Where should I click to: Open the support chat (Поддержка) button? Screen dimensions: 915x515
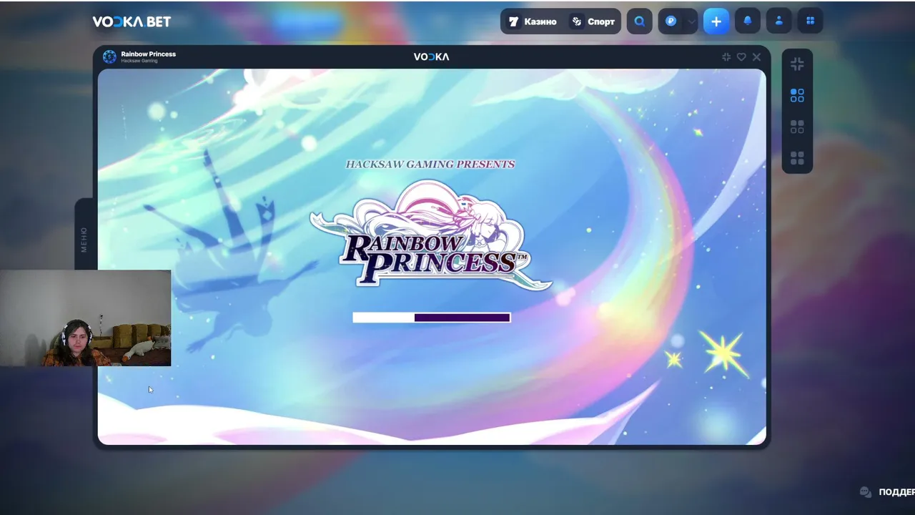tap(887, 492)
